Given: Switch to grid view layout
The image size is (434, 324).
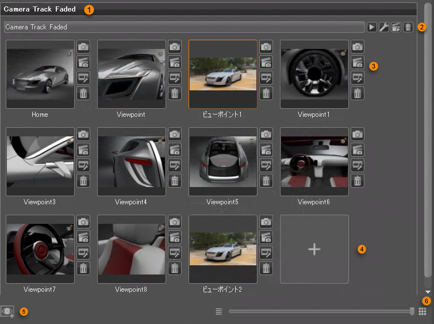Looking at the screenshot, I should coord(423,311).
